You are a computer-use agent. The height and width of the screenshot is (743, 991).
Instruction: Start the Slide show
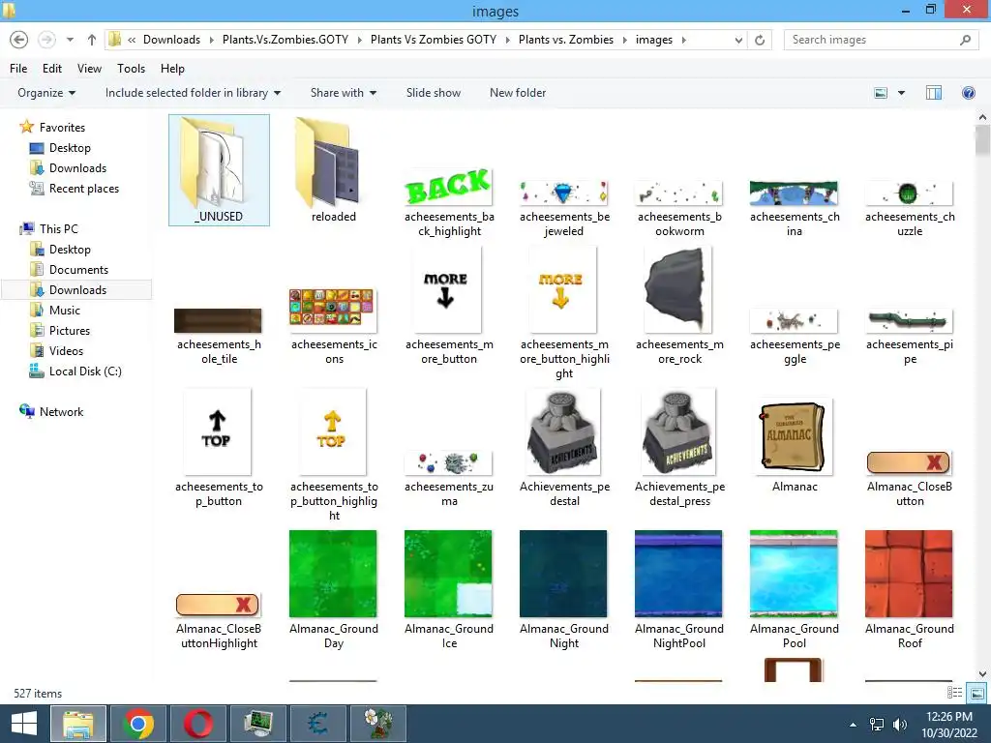tap(434, 93)
